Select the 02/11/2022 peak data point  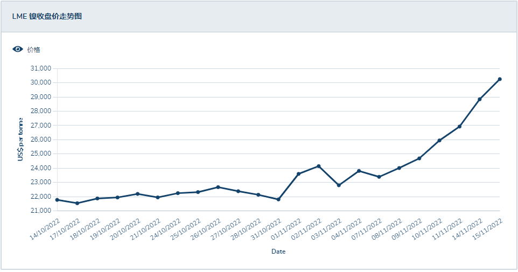(x=319, y=166)
